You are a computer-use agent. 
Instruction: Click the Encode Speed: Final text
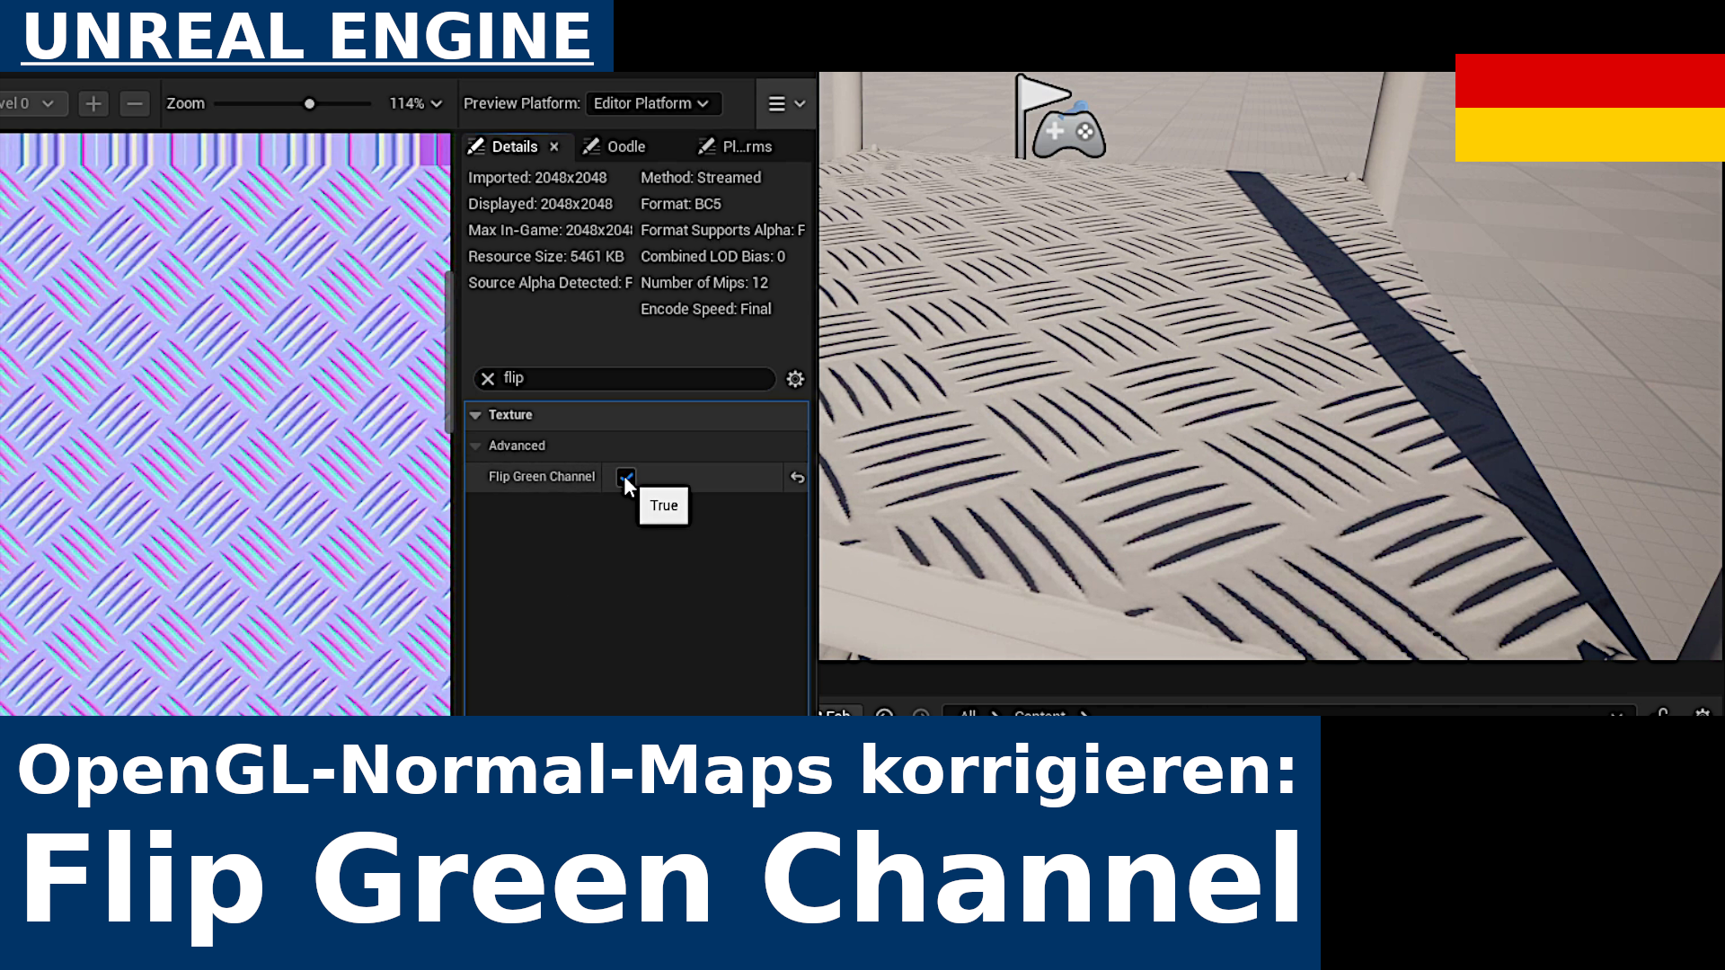click(x=705, y=309)
